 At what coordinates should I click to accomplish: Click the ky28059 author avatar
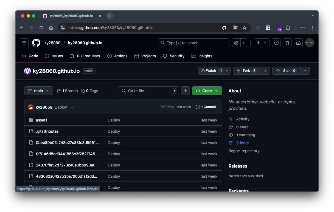point(31,107)
